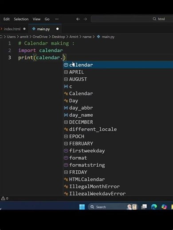Viewport: 173px width, 230px height.
Task: Choose the FEBRUARY suggestion
Action: point(118,144)
